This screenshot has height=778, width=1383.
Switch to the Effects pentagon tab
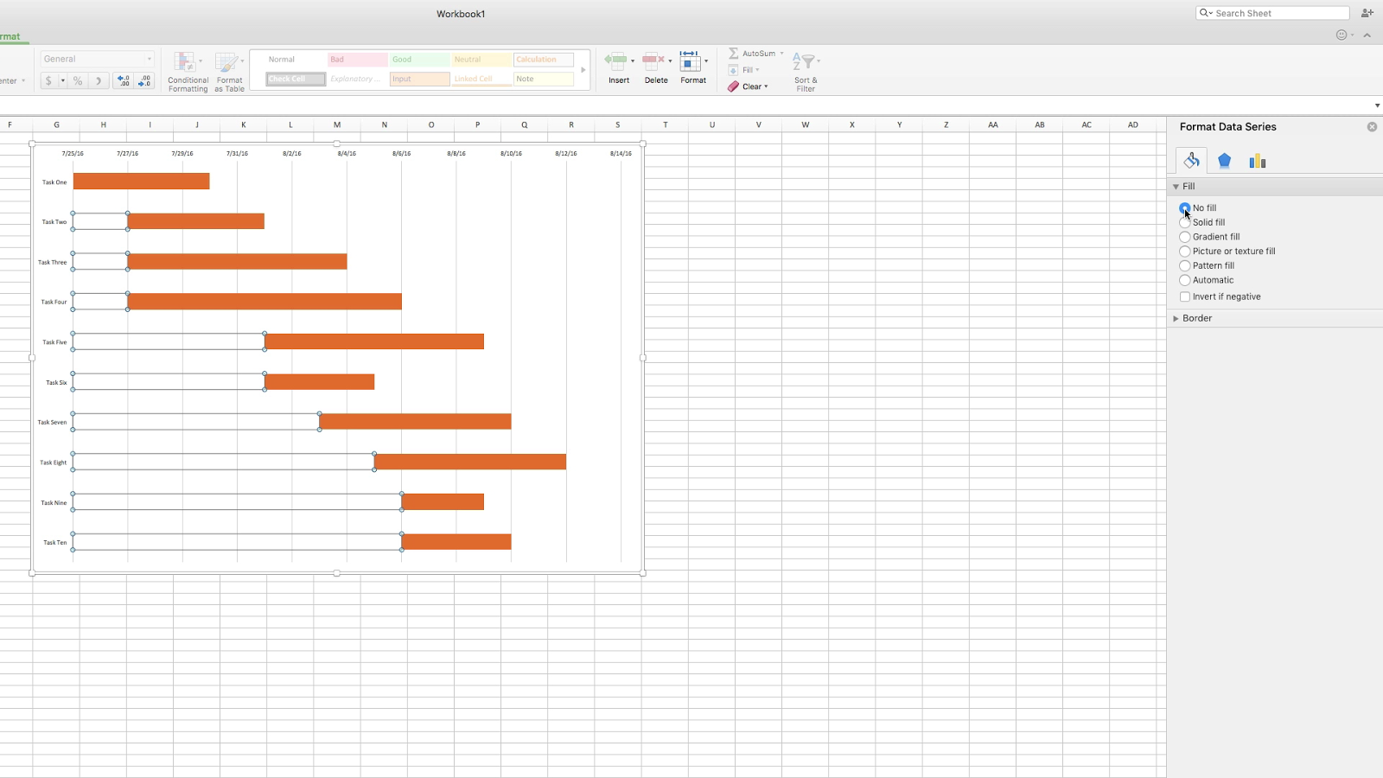[x=1224, y=160]
